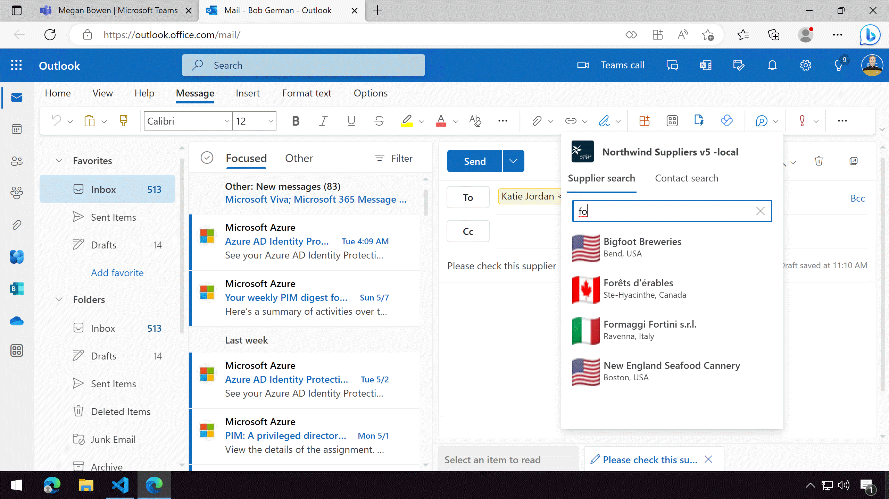
Task: Open People from the left rail
Action: click(x=17, y=161)
